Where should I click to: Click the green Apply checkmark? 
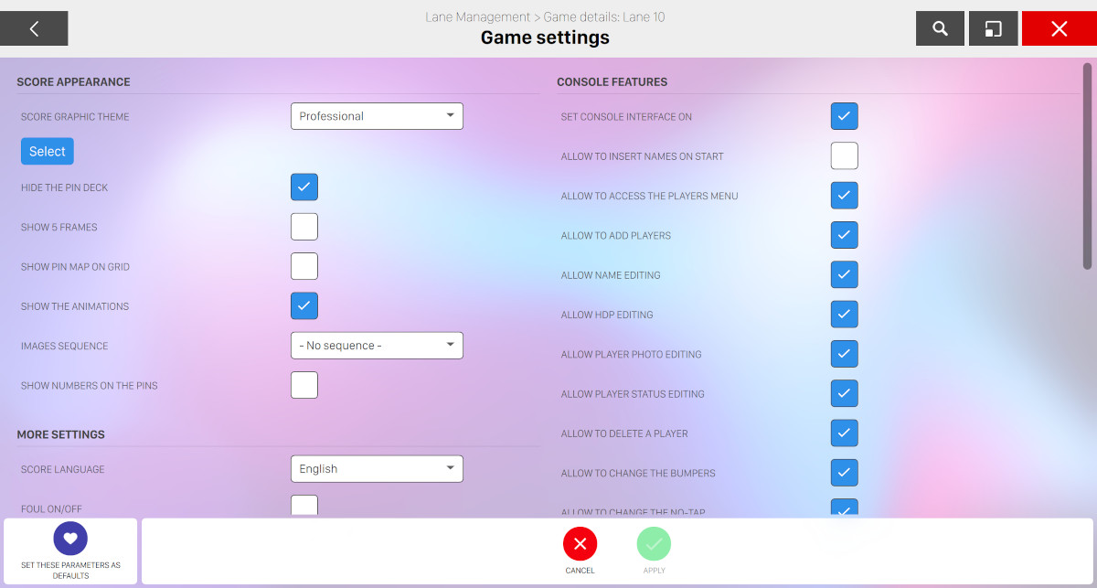(654, 544)
